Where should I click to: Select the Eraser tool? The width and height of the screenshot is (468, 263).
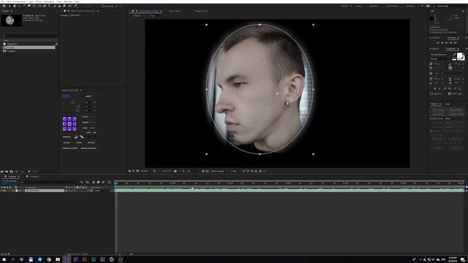click(64, 6)
